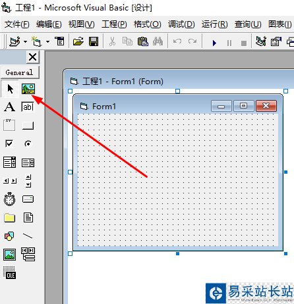Click the Find binoculars icon

[158, 41]
